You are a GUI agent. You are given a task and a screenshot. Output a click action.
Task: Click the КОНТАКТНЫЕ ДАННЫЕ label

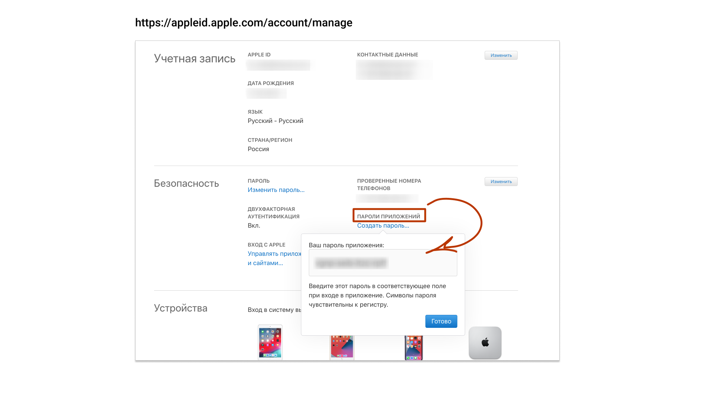coord(388,55)
